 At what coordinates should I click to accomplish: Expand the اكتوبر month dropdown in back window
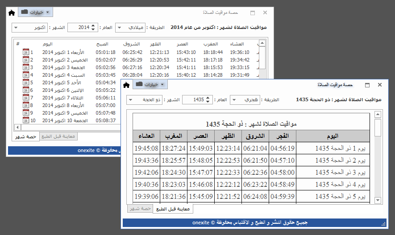pos(16,28)
